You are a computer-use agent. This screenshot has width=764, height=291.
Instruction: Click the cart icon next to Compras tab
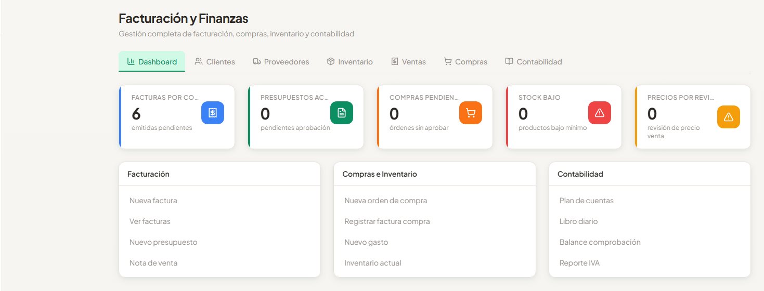click(448, 61)
